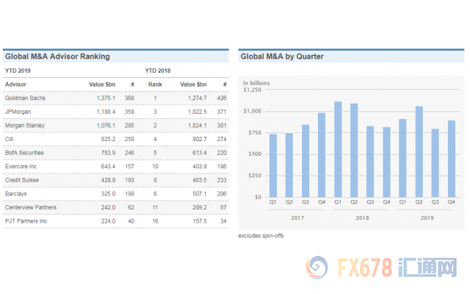Click Credit Suisse 2018 value 463.5
The height and width of the screenshot is (294, 470).
point(200,180)
